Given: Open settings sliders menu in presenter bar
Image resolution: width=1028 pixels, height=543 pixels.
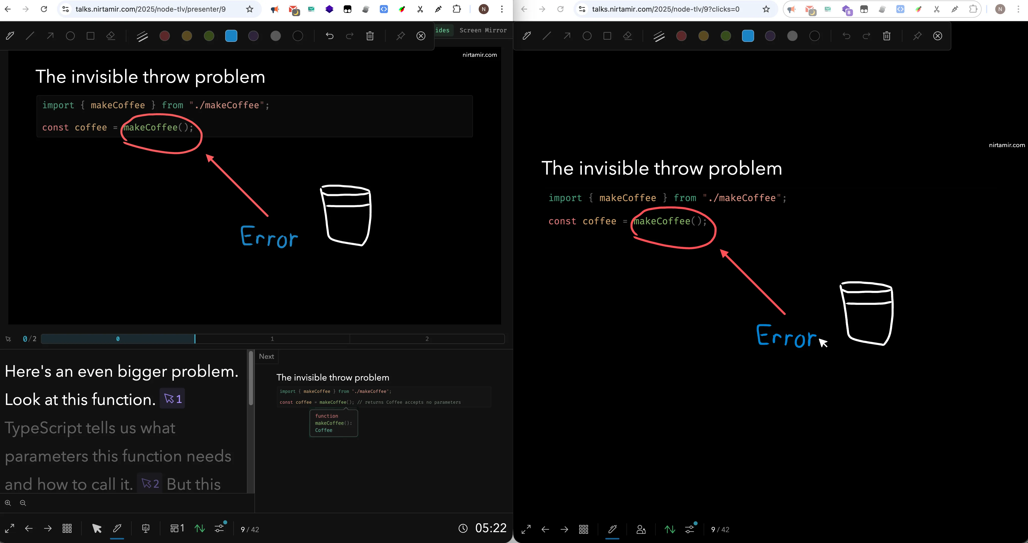Looking at the screenshot, I should click(x=219, y=529).
